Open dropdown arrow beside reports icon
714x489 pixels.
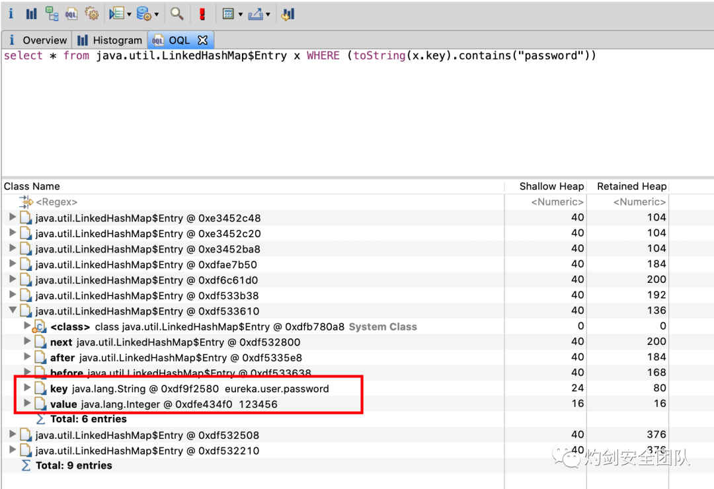point(130,15)
